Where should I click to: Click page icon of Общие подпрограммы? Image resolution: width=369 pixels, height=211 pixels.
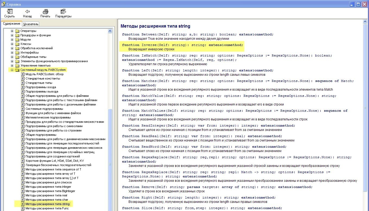(23, 135)
